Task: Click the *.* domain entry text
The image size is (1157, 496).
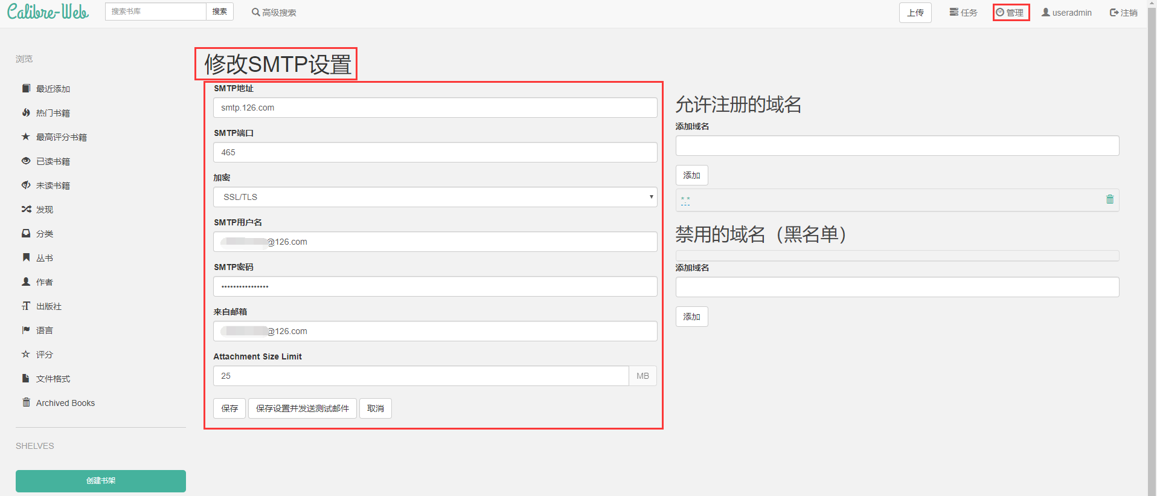Action: point(685,200)
